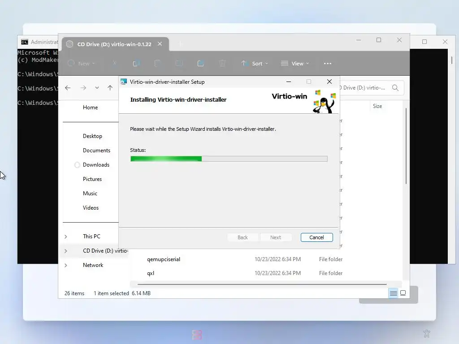Viewport: 459px width, 344px height.
Task: Expand the CD Drive (D:) tree node
Action: tap(66, 251)
